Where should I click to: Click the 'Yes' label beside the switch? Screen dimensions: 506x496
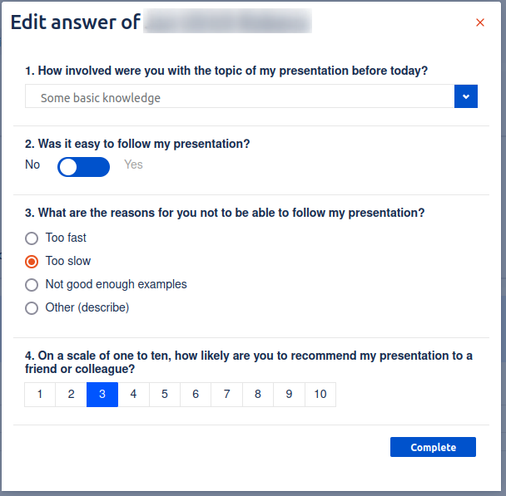[x=133, y=165]
